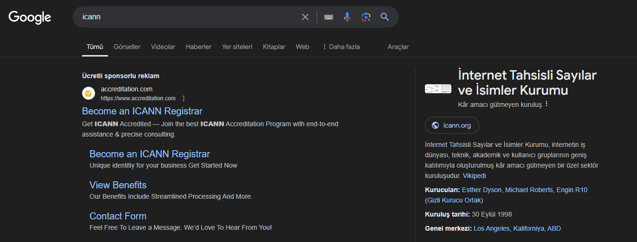This screenshot has height=242, width=637.
Task: Open the Contact Form sitelink
Action: pos(118,216)
